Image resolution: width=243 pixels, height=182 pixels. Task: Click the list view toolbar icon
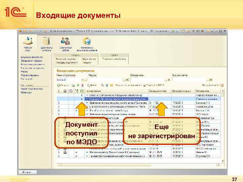coord(107,85)
